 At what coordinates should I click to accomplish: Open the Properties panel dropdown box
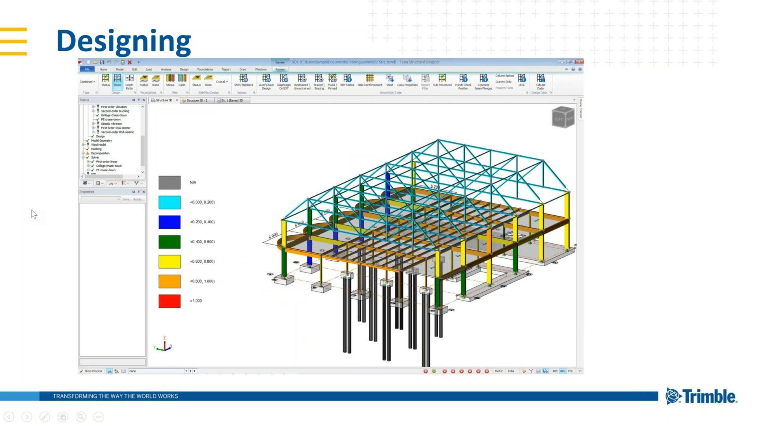[x=101, y=199]
